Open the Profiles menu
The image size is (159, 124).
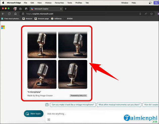click(79, 3)
